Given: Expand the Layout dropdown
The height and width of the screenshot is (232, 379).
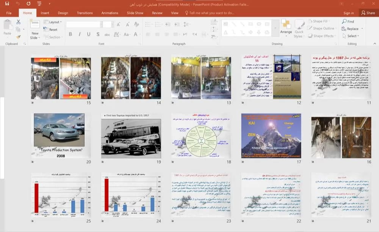Looking at the screenshot, I should coord(53,22).
